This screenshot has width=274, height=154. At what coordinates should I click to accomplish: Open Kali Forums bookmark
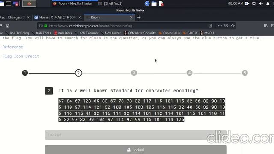click(86, 33)
